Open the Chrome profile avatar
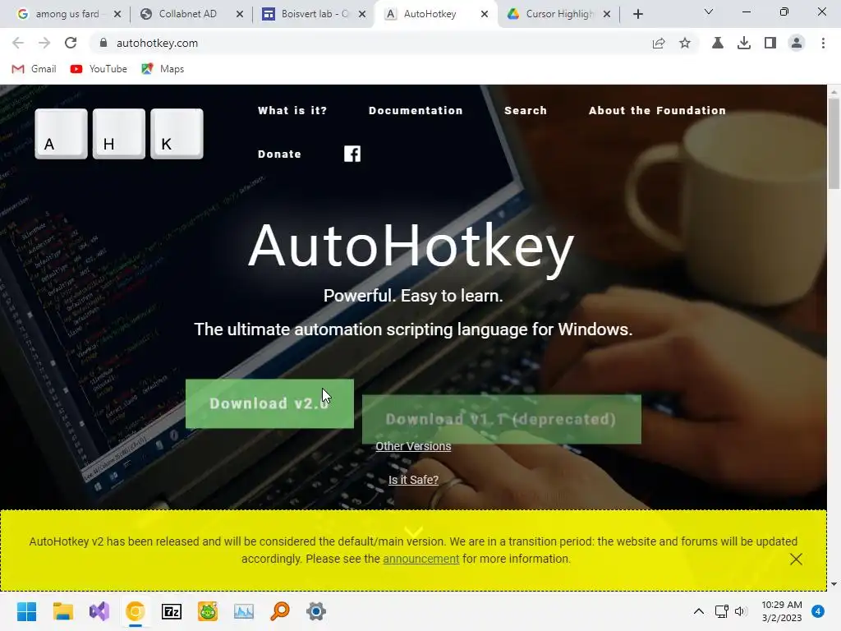The height and width of the screenshot is (631, 841). [797, 43]
